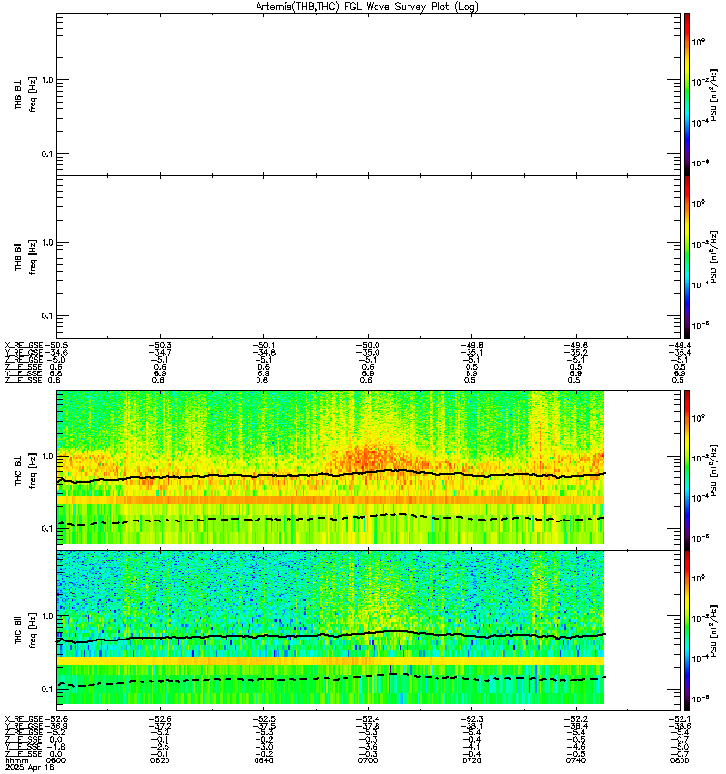Click the color bar beside the THC B⊥ panel

(x=687, y=469)
